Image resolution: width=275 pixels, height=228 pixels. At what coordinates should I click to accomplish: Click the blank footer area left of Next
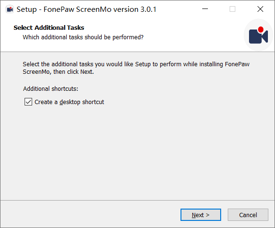pyautogui.click(x=89, y=215)
